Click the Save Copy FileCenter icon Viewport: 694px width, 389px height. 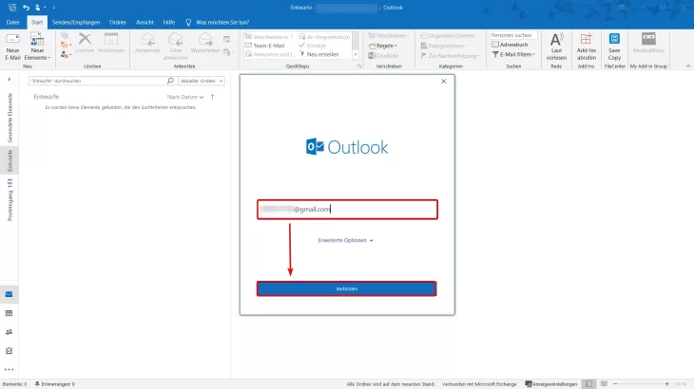pos(614,45)
